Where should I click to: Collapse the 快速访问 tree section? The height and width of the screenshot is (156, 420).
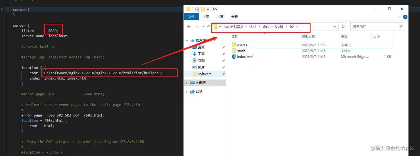point(187,41)
